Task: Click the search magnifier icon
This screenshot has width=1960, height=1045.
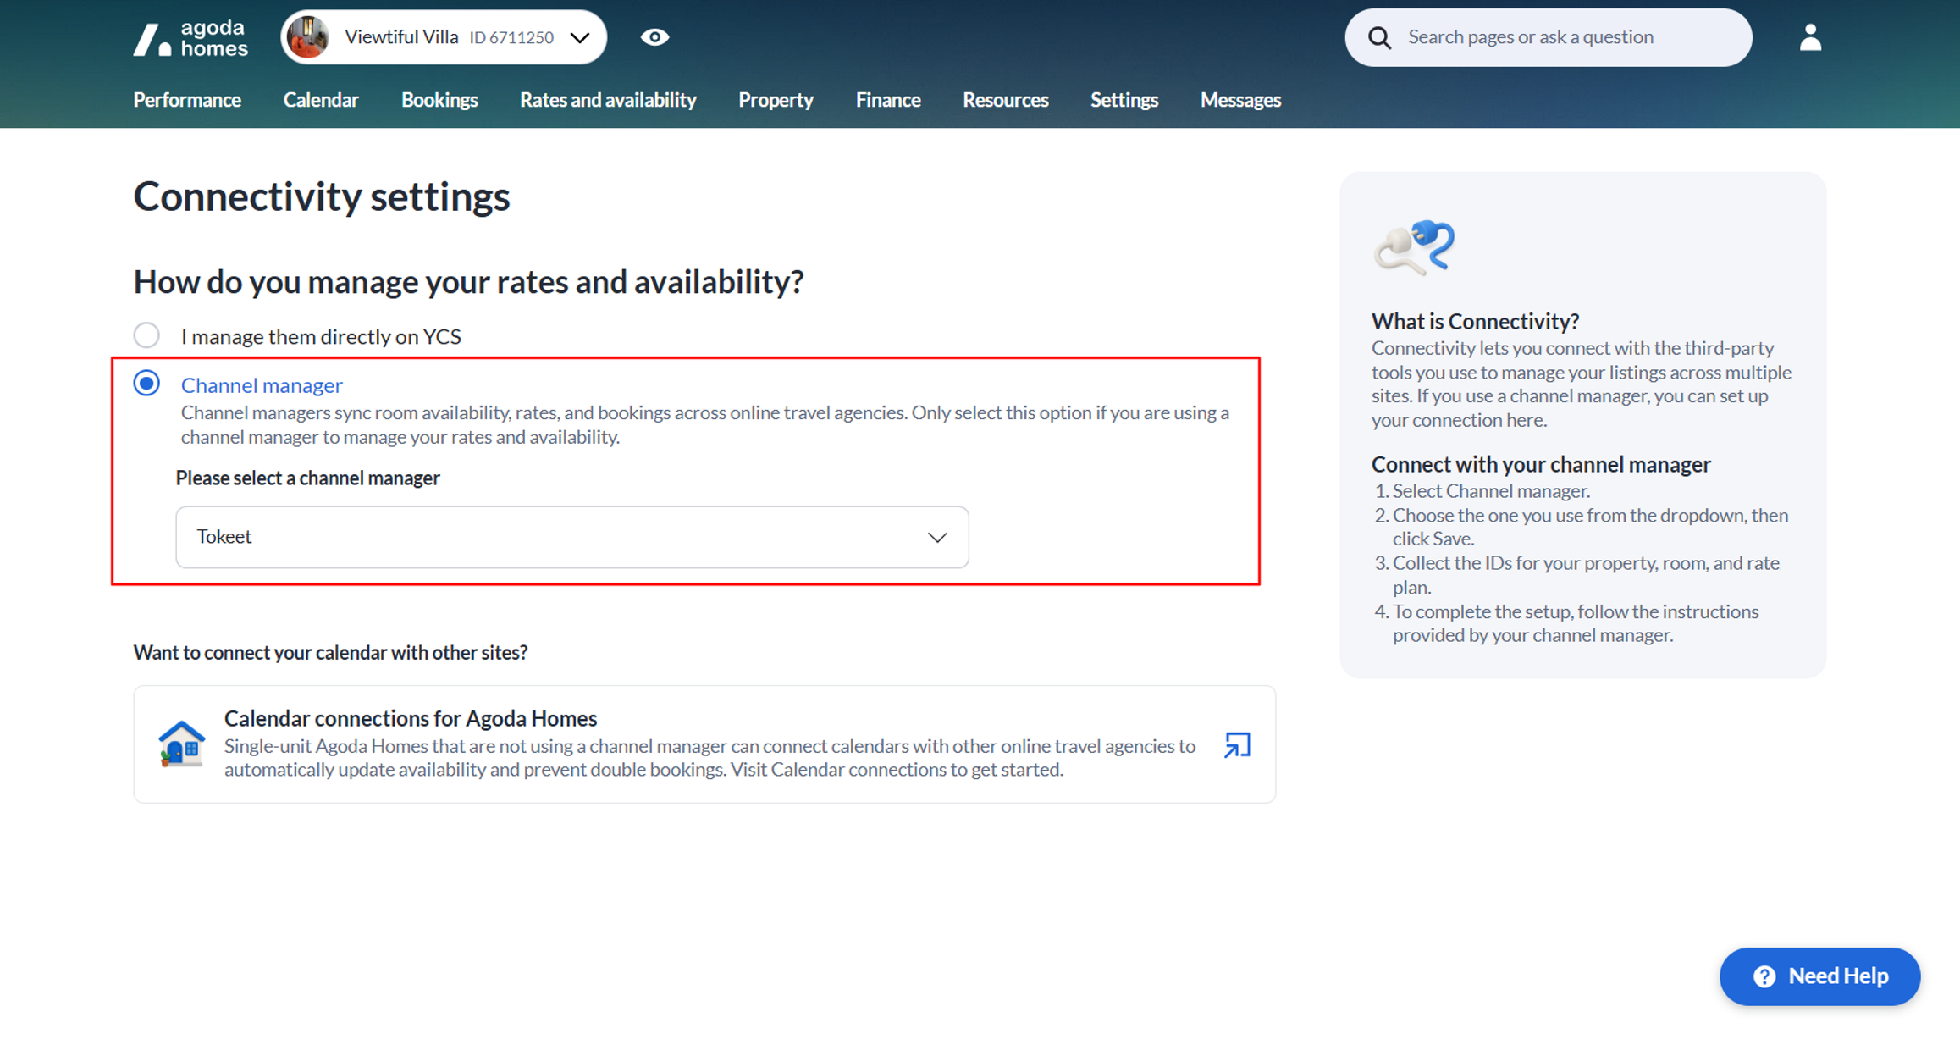Action: (x=1379, y=37)
